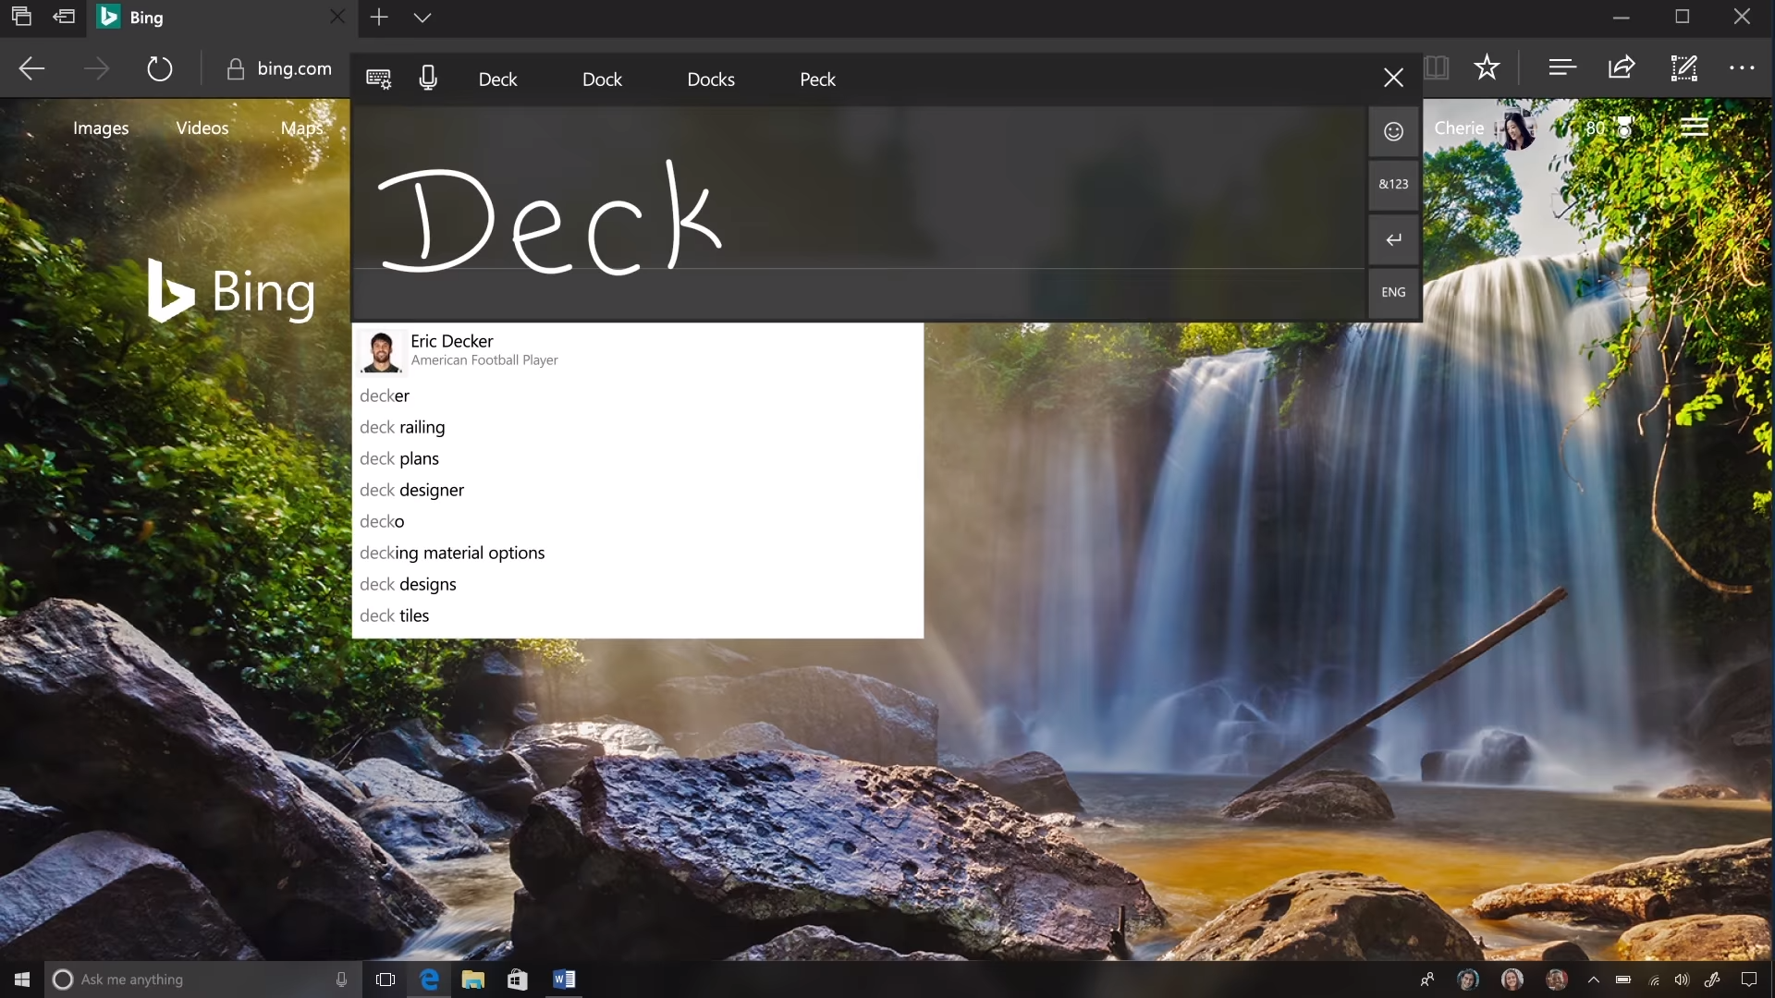The width and height of the screenshot is (1775, 998).
Task: Switch handwriting panel keyboard layout
Action: [x=379, y=79]
